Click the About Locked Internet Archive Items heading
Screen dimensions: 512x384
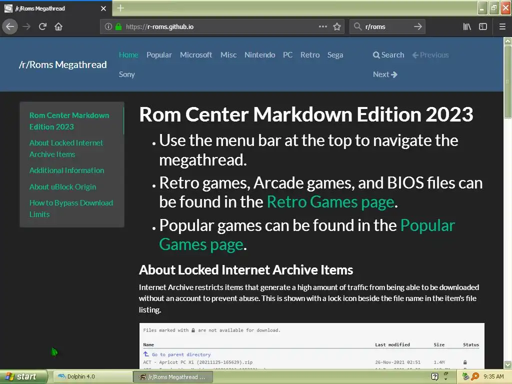[x=246, y=270]
